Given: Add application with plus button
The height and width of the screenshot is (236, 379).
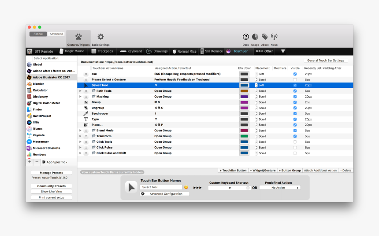Looking at the screenshot, I should (30, 162).
